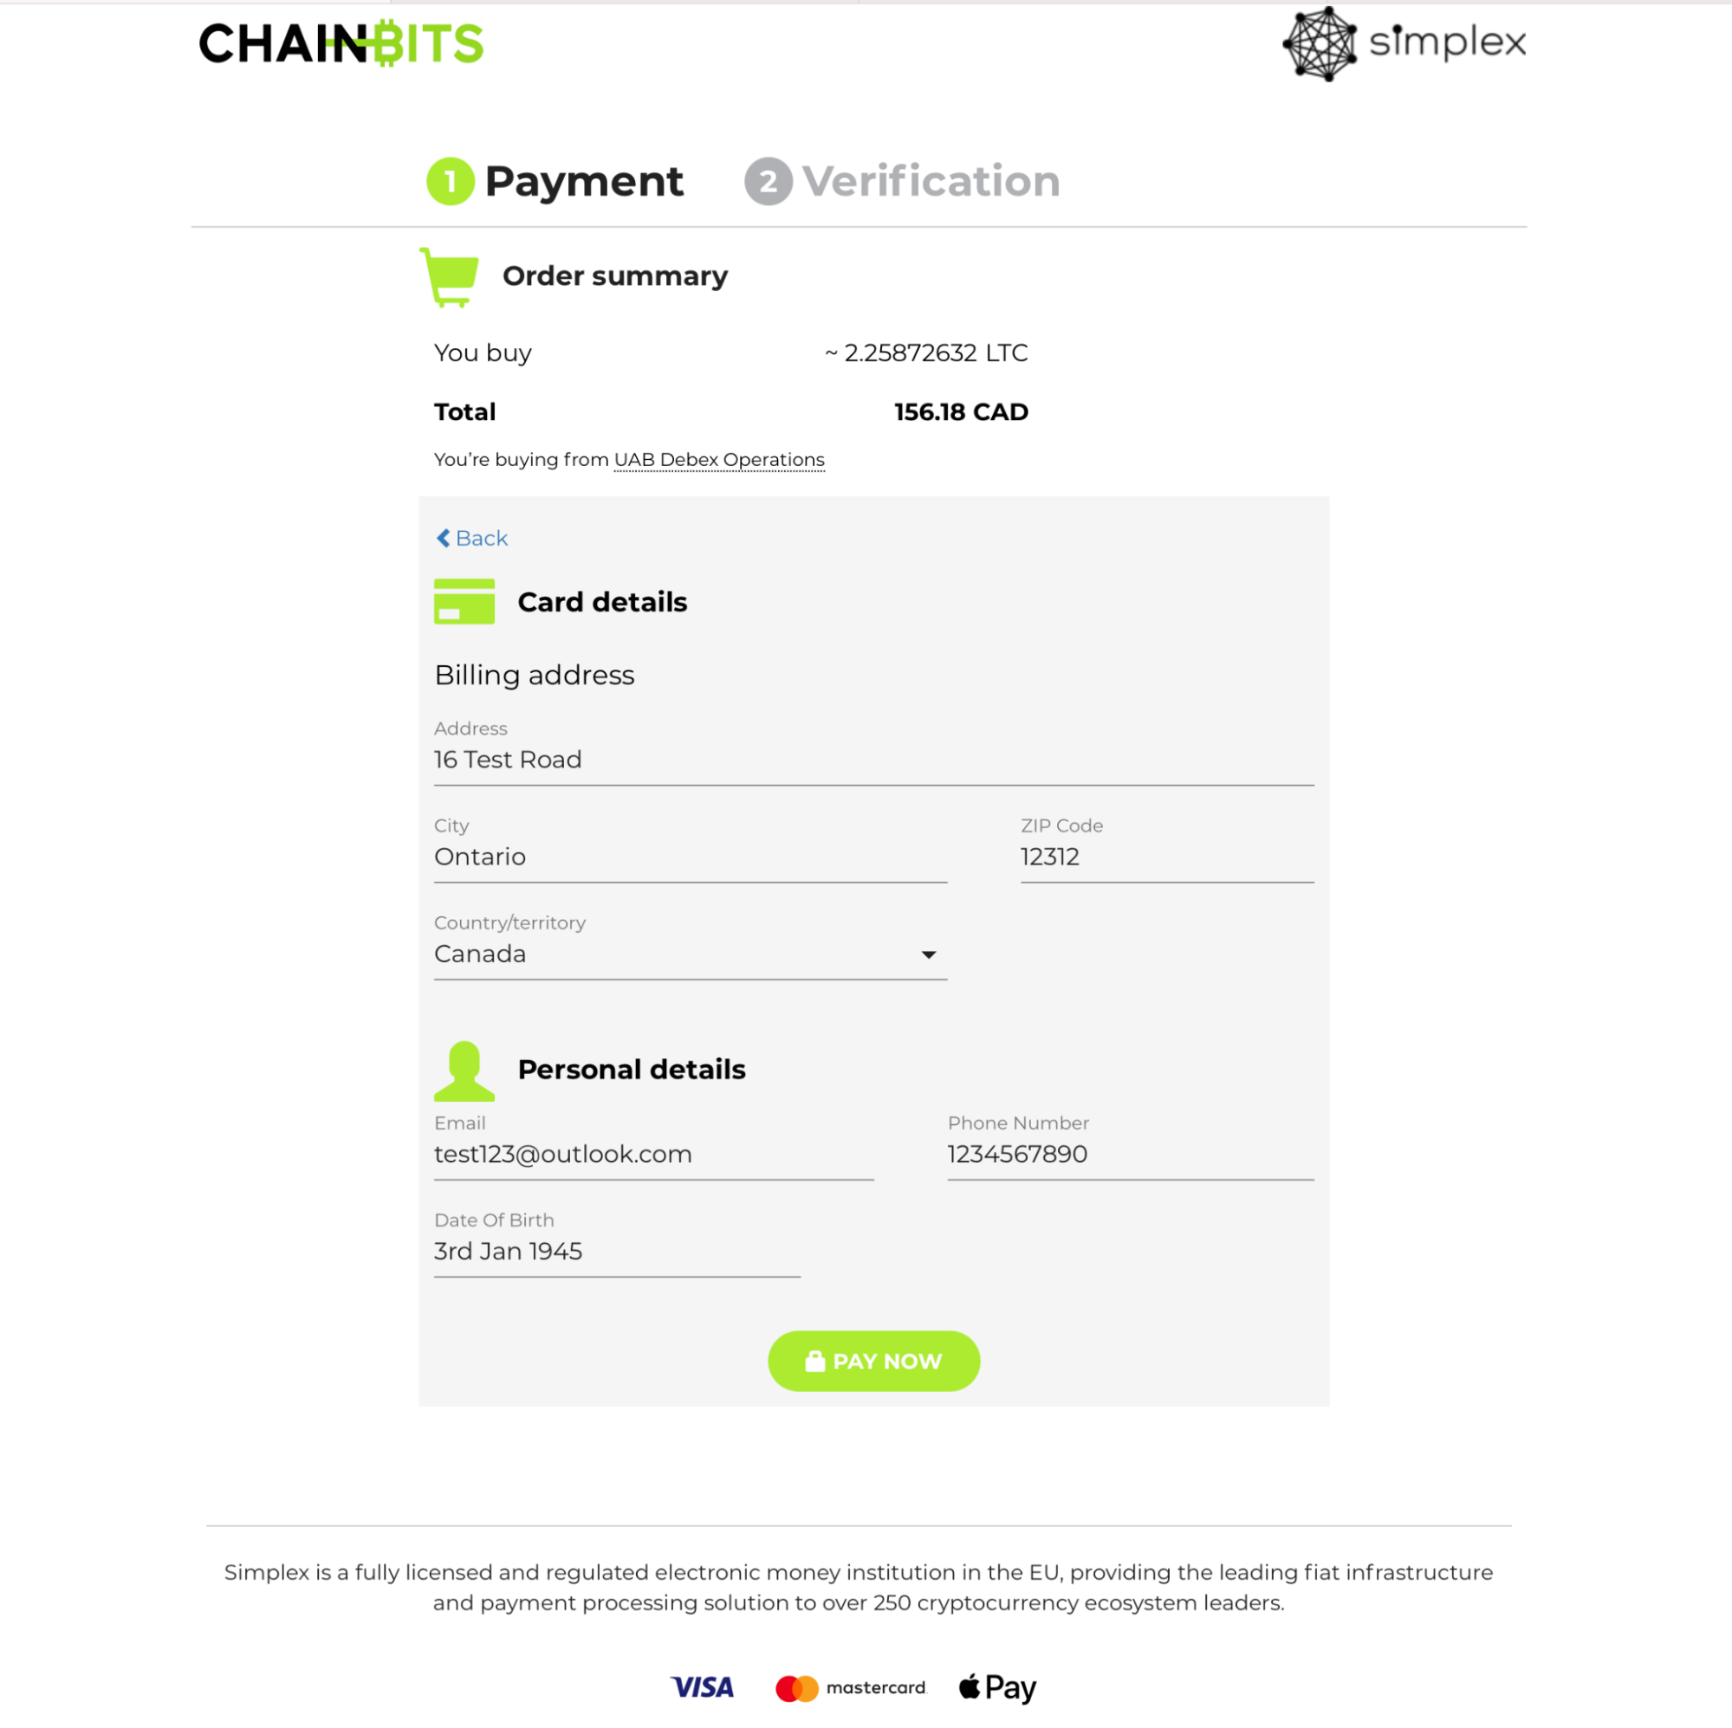This screenshot has width=1732, height=1728.
Task: Click the Visa logo in footer
Action: coord(703,1687)
